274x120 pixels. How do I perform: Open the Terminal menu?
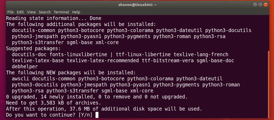(61, 12)
